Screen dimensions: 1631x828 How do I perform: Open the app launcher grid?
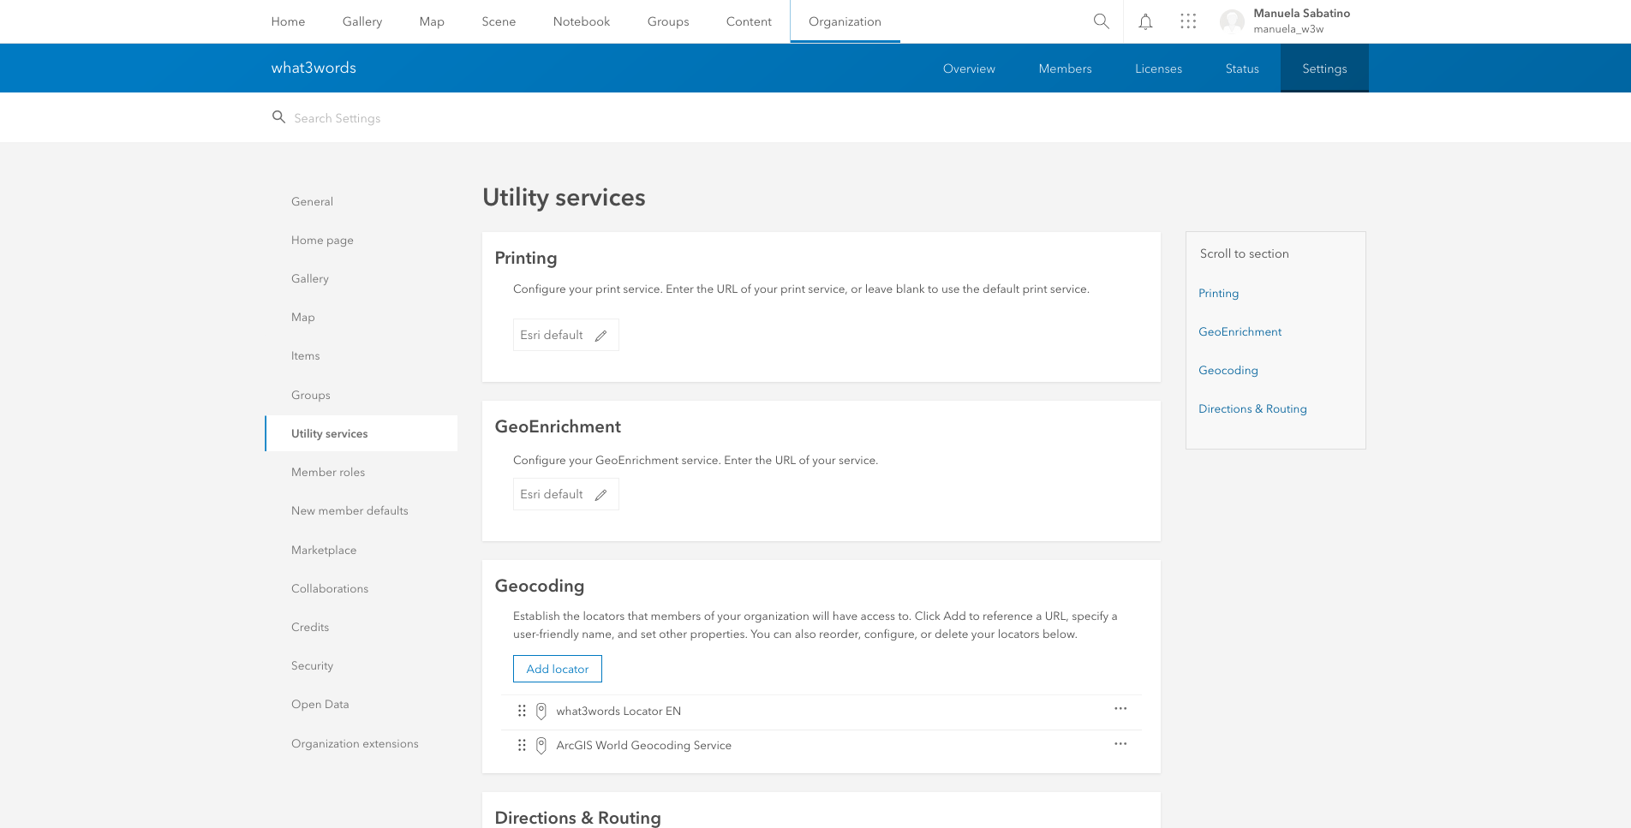pos(1188,21)
